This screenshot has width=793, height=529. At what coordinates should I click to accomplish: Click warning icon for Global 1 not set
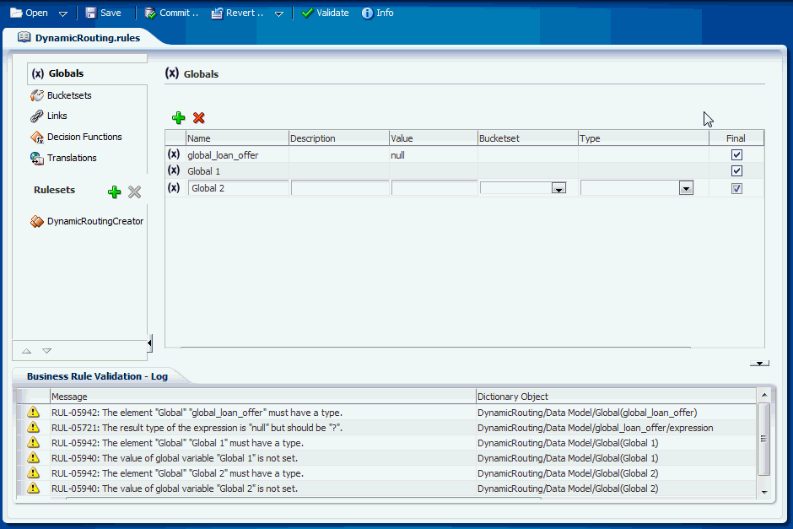[34, 457]
